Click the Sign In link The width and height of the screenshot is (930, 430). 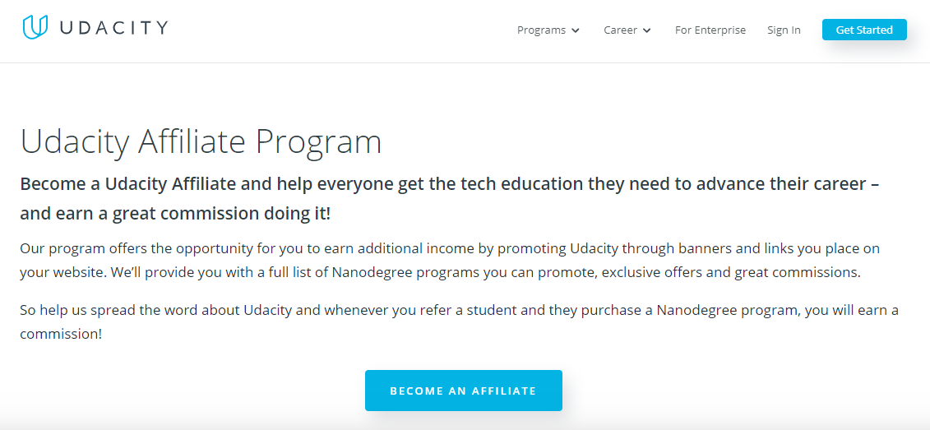click(784, 30)
